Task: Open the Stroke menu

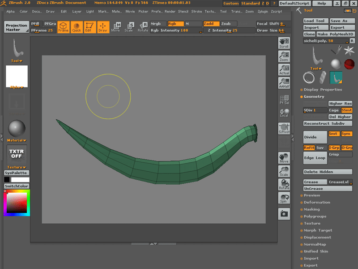Action: [x=196, y=11]
